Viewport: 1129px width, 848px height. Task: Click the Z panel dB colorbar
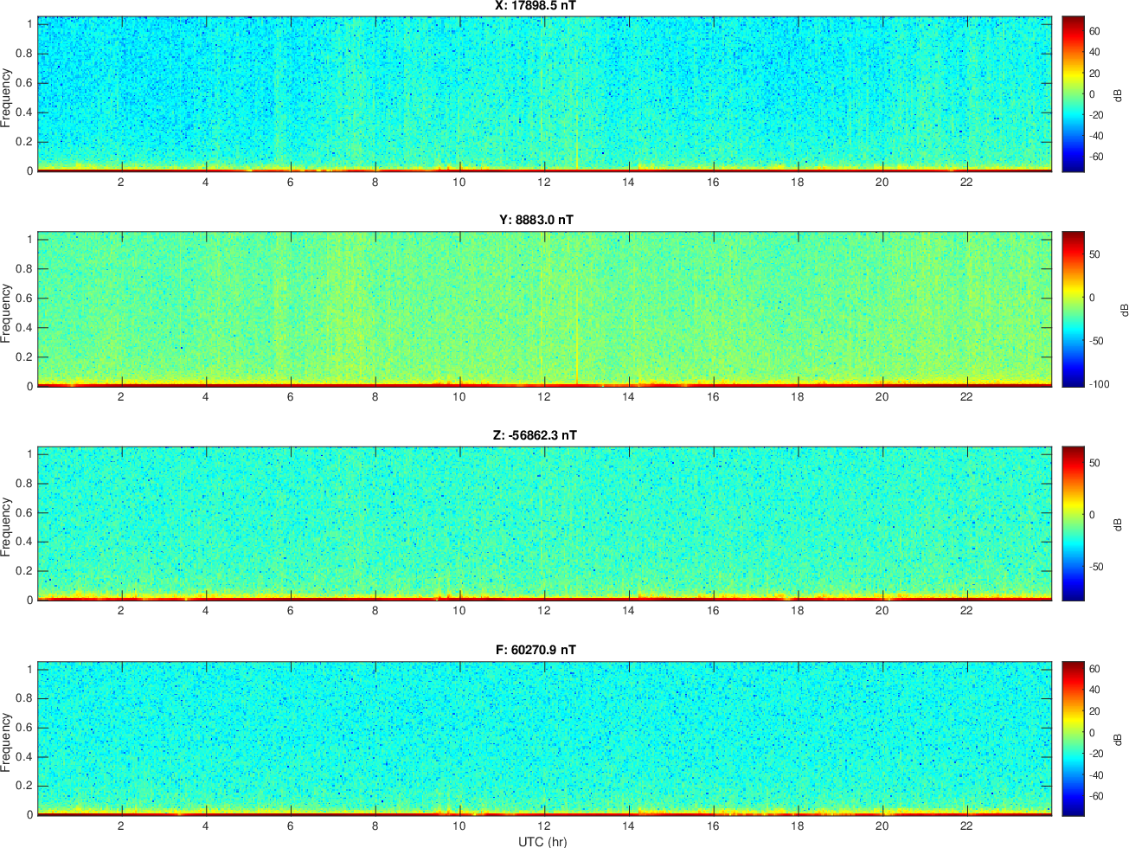pos(1073,524)
